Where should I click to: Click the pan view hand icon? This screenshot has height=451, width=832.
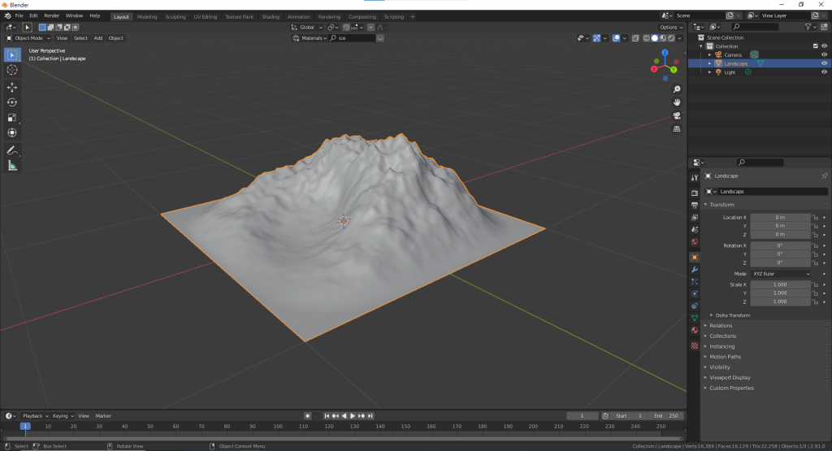click(x=677, y=102)
